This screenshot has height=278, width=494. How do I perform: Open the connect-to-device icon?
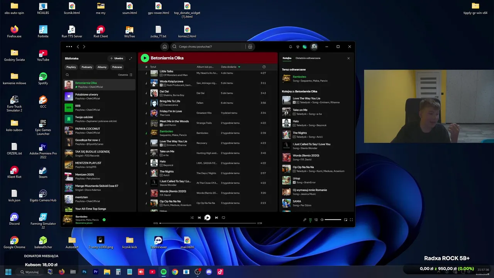coord(316,220)
